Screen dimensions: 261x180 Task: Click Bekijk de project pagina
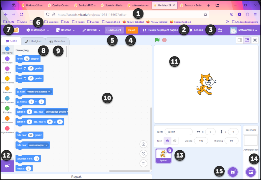tap(161, 30)
